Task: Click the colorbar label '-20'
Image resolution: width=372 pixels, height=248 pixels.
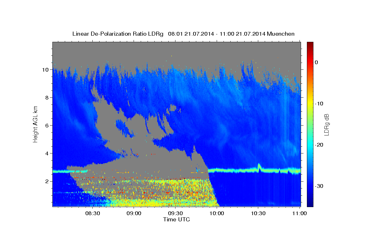Action: click(x=319, y=145)
